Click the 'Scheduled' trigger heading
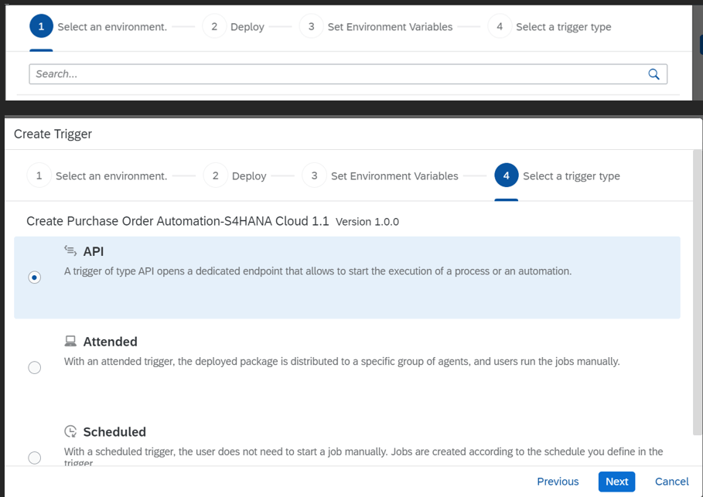The image size is (703, 497). coord(114,431)
